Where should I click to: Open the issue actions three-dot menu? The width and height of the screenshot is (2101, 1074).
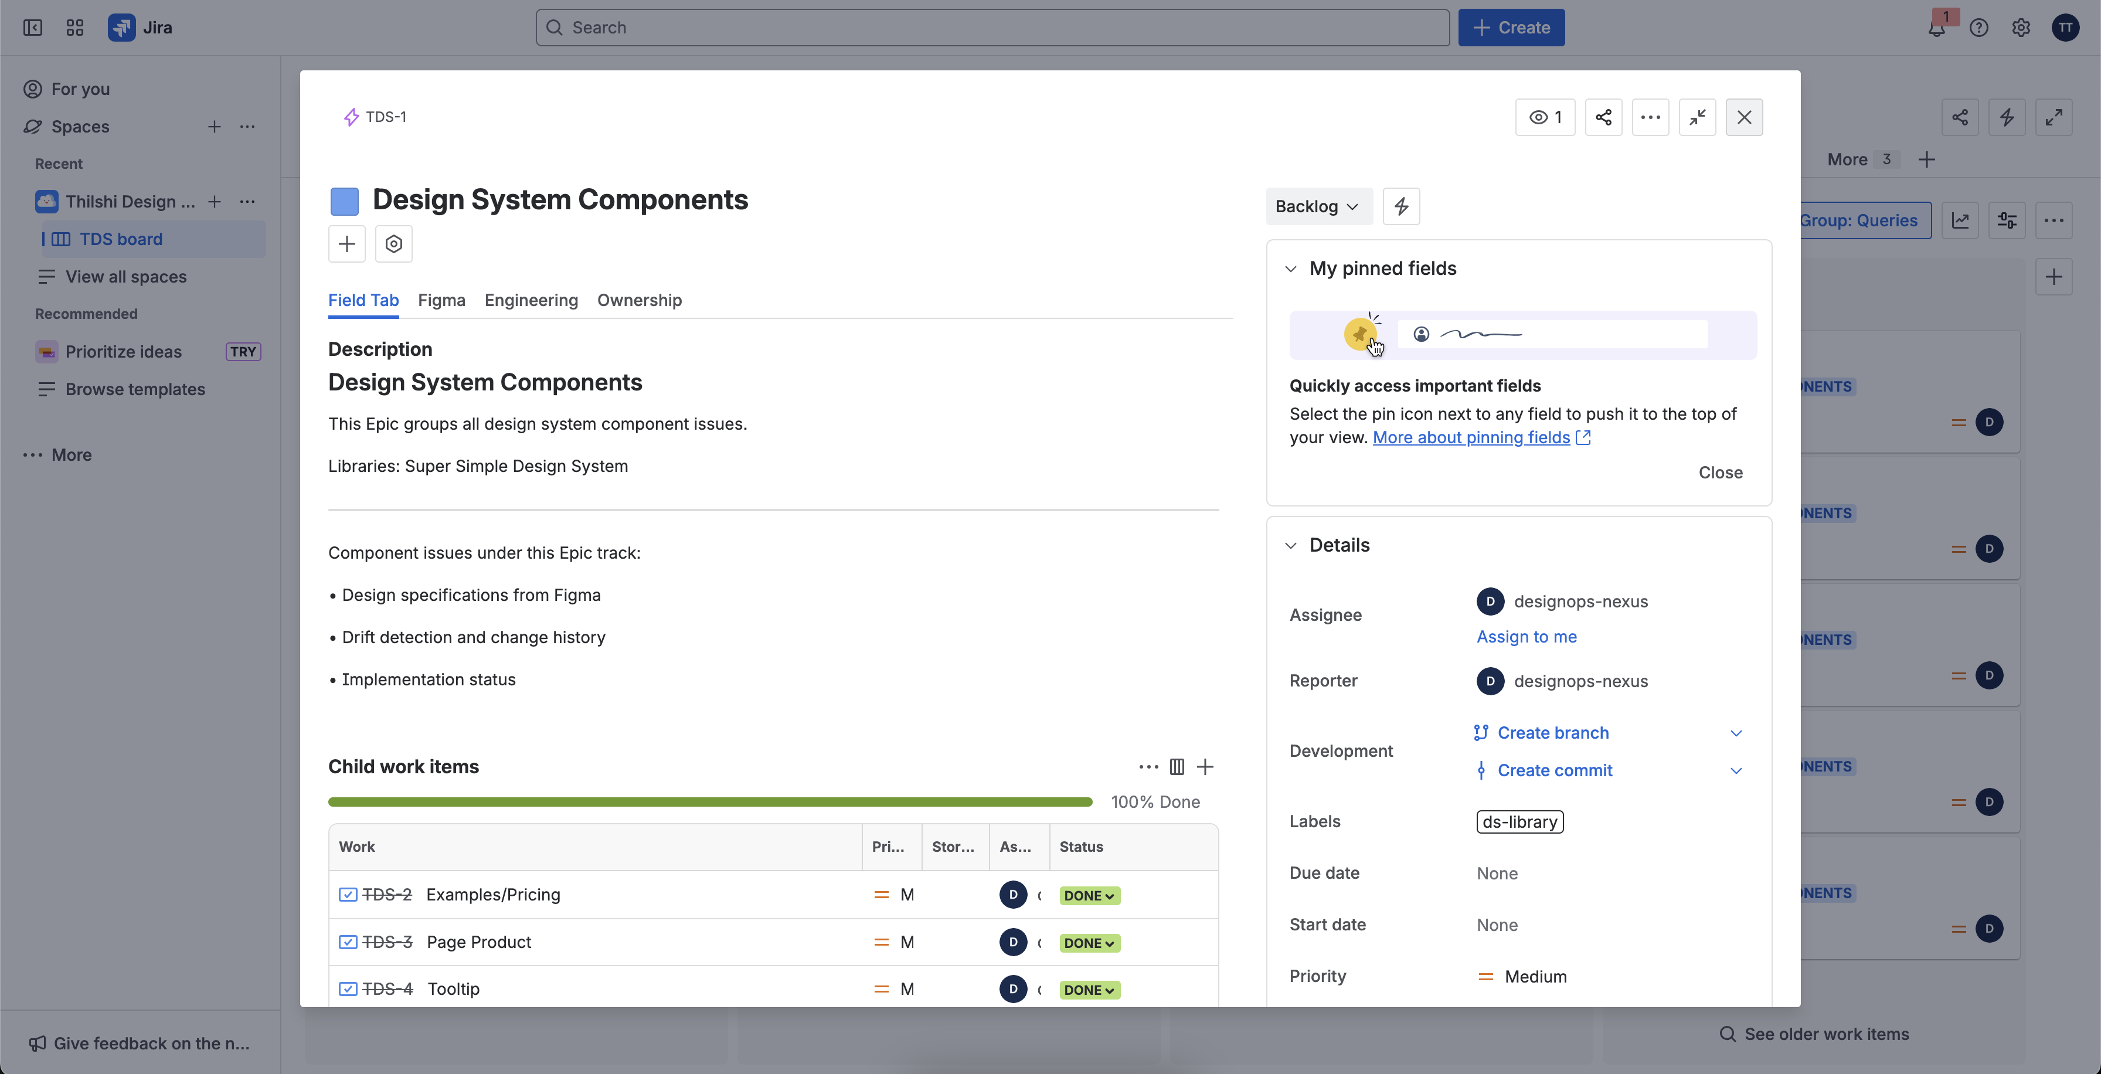[x=1650, y=117]
